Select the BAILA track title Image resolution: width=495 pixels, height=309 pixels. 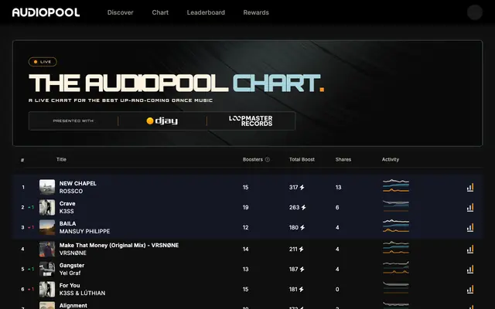[x=67, y=223]
